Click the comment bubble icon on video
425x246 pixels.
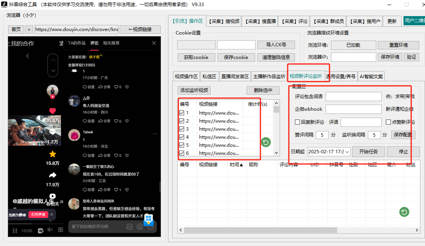coord(53,132)
